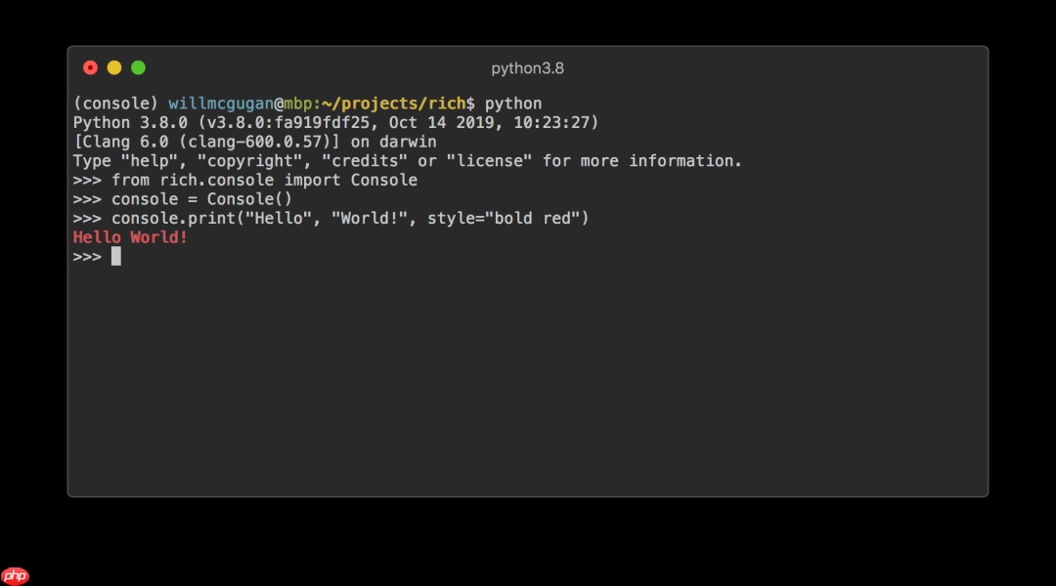The height and width of the screenshot is (586, 1056).
Task: Click the Clang 6.0 compiler line
Action: tap(254, 142)
